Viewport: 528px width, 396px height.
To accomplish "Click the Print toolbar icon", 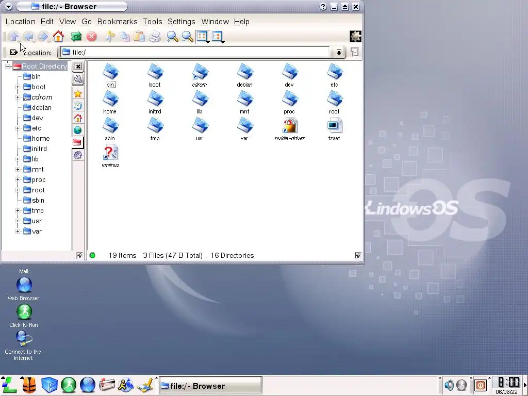I will 155,37.
